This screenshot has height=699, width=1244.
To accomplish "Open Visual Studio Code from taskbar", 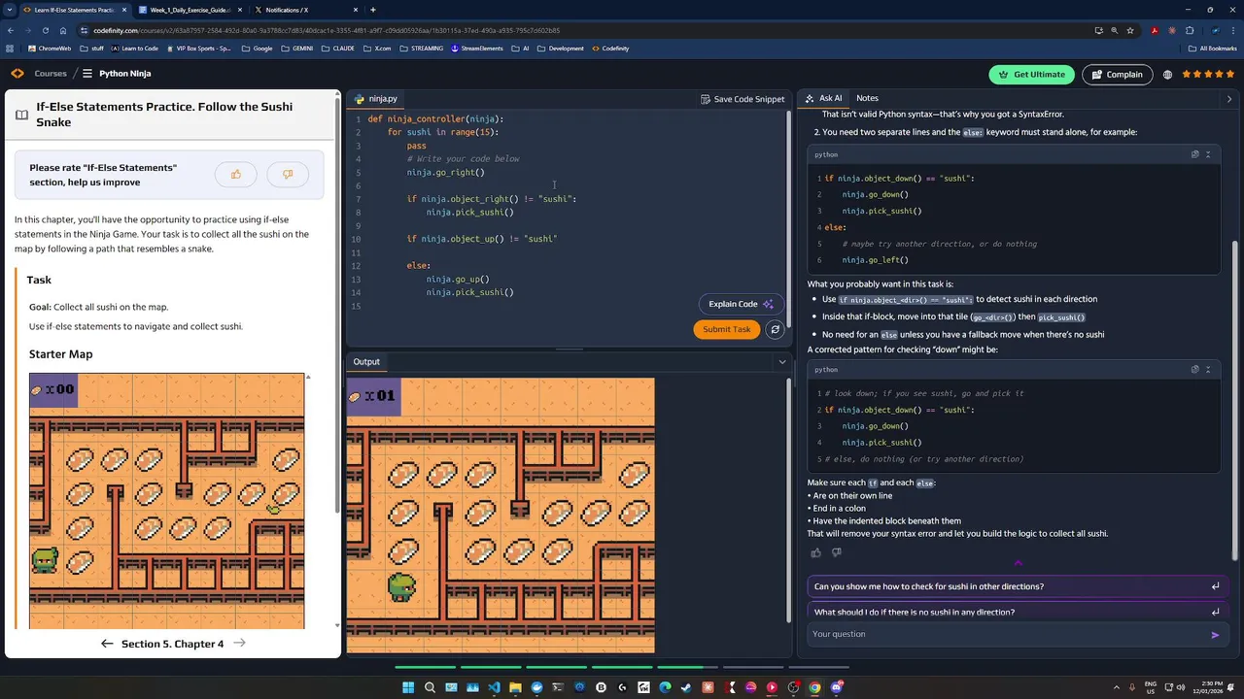I will (494, 687).
